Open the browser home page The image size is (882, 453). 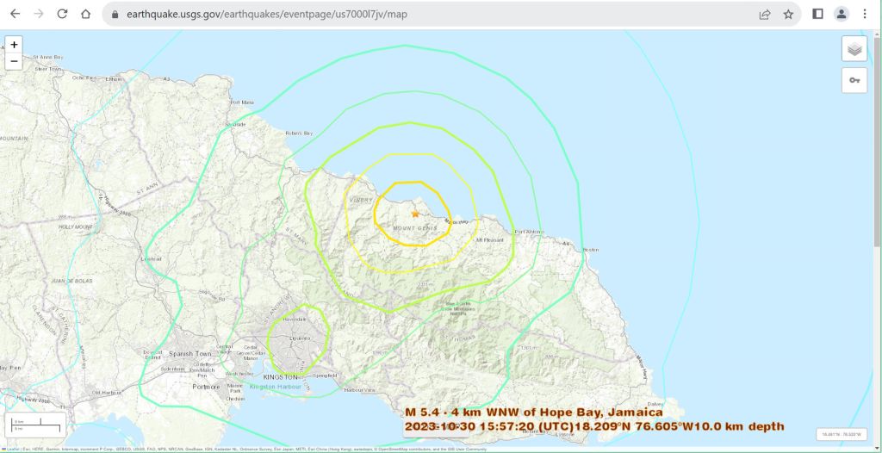click(x=85, y=14)
